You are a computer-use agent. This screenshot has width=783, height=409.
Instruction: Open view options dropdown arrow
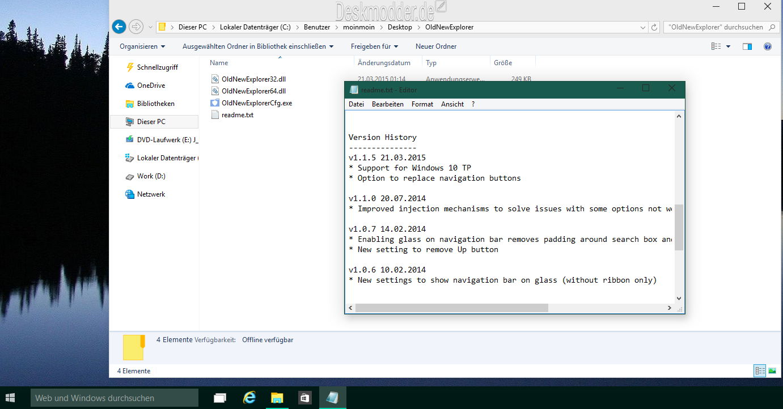729,46
